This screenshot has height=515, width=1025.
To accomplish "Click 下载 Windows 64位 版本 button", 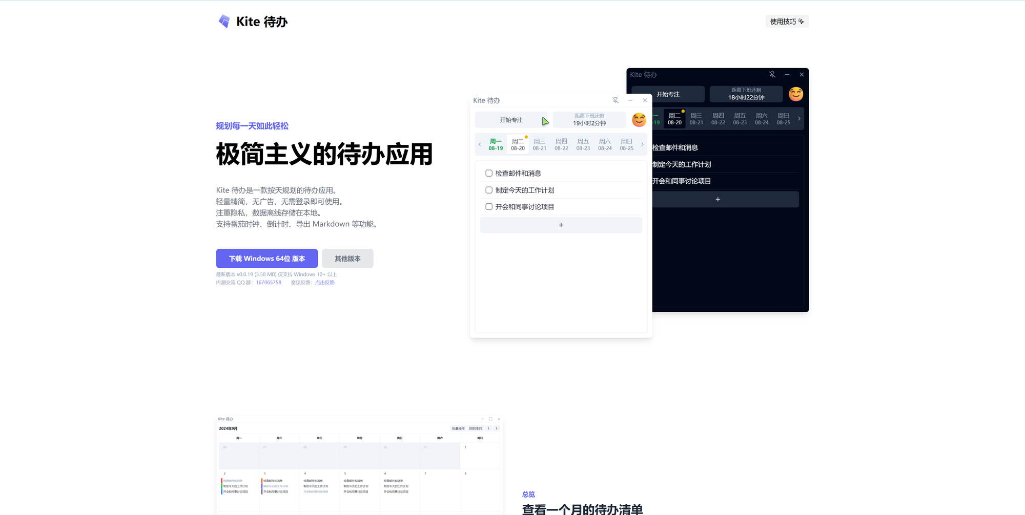I will pos(267,259).
